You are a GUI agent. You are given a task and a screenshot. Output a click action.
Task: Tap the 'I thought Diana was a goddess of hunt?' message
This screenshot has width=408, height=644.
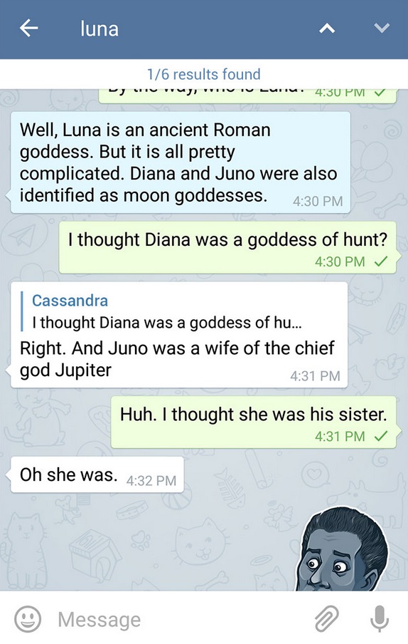(227, 247)
